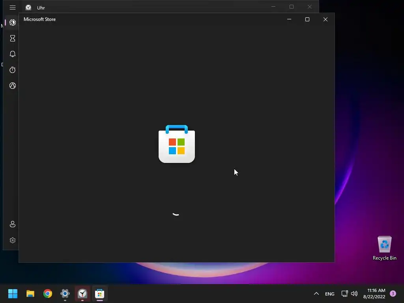The image size is (404, 303).
Task: Select the Focus sessions icon in Uhr sidebar
Action: click(13, 22)
